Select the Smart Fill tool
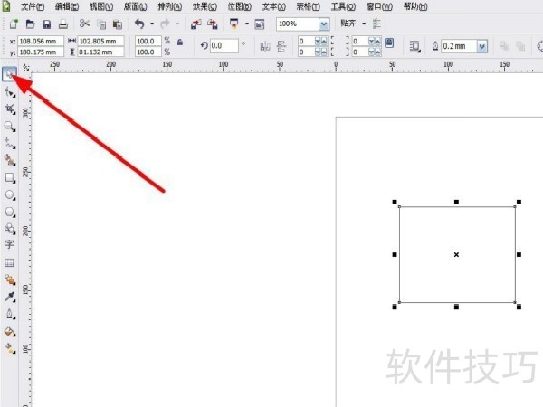The height and width of the screenshot is (407, 543). [10, 160]
